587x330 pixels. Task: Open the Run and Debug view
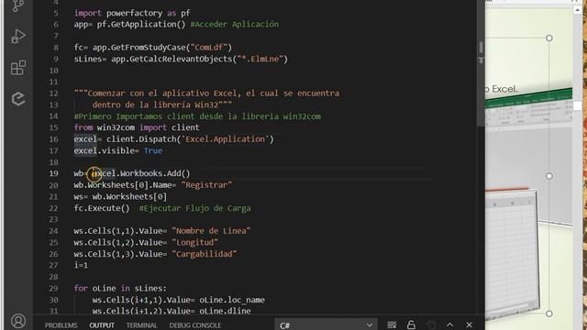pos(17,37)
